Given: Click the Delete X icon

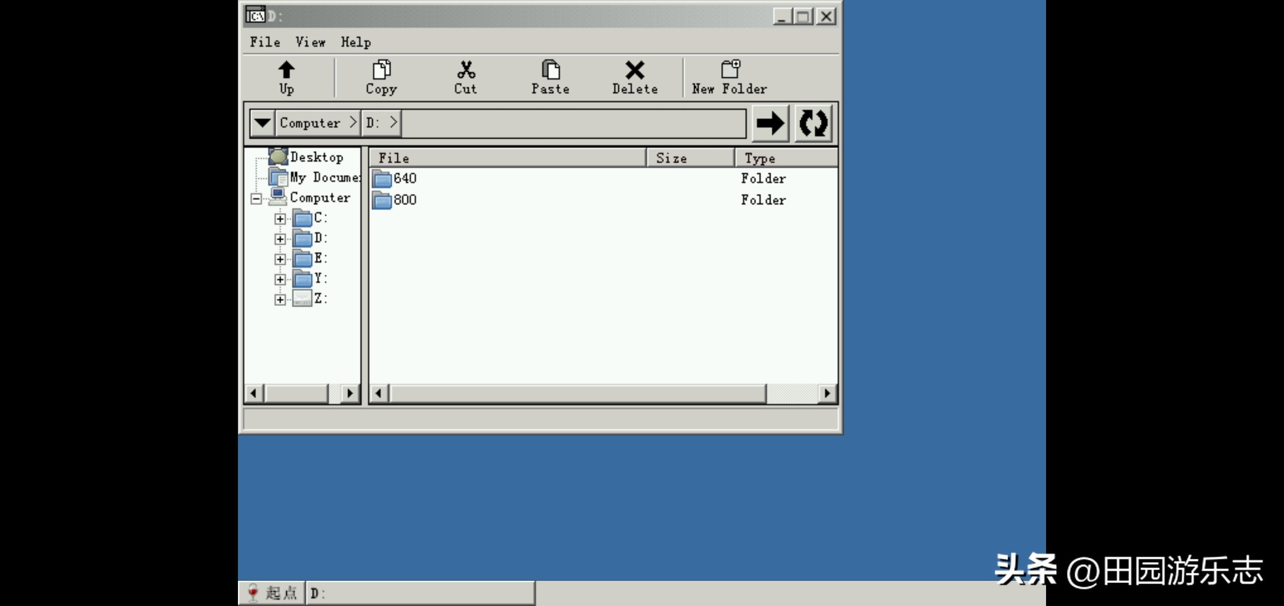Looking at the screenshot, I should coord(635,71).
